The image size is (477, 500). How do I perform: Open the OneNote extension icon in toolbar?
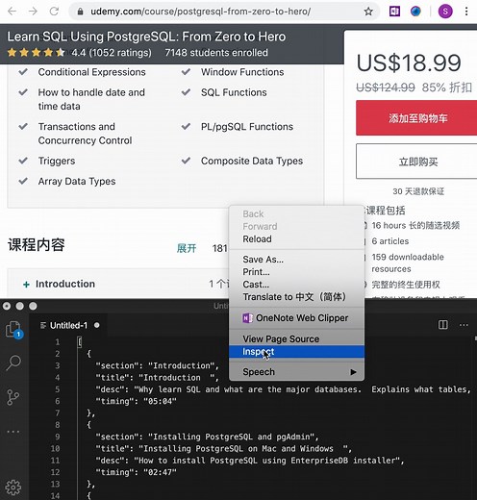[394, 12]
